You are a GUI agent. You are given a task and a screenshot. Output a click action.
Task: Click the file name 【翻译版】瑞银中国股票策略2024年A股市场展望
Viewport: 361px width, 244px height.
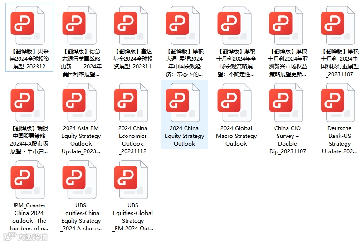coord(29,140)
